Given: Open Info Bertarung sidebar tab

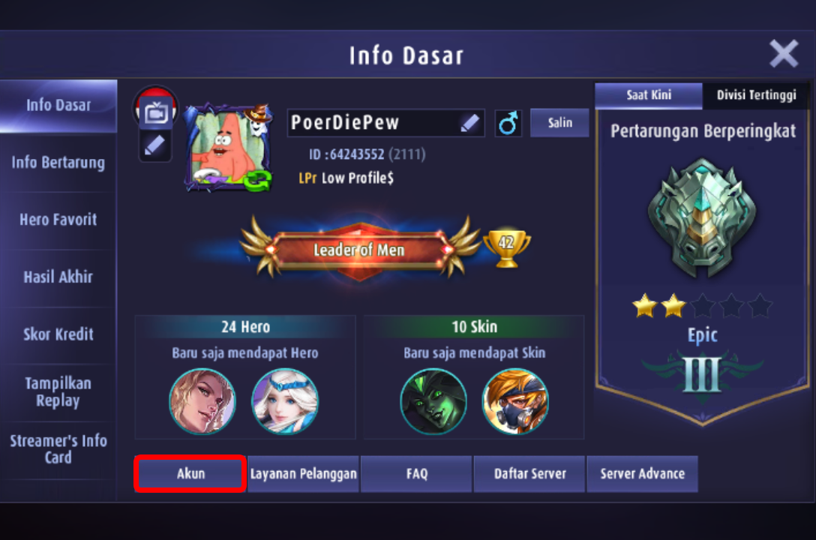Looking at the screenshot, I should tap(58, 162).
